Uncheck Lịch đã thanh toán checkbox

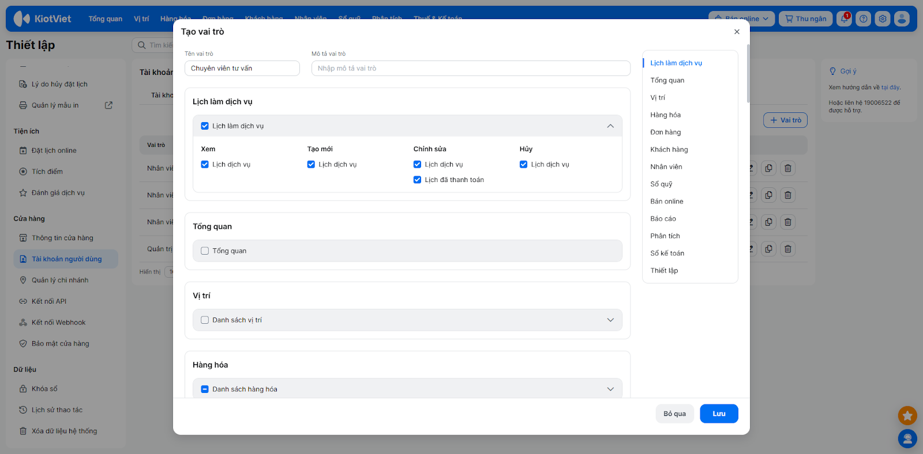[x=417, y=180]
